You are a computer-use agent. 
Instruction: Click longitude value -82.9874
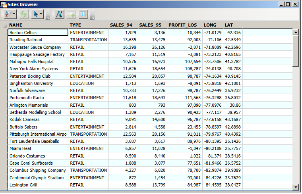pyautogui.click(x=213, y=170)
